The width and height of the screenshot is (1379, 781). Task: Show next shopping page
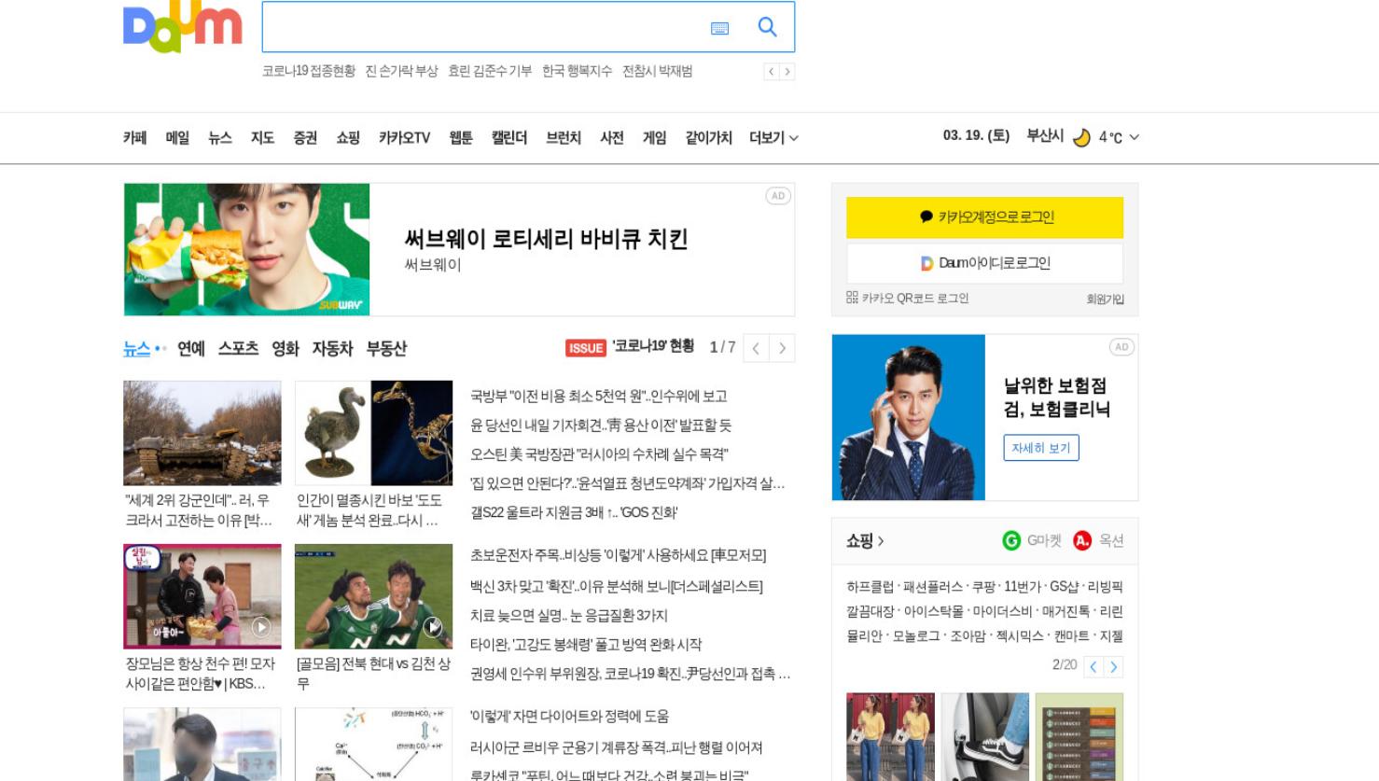[1114, 666]
